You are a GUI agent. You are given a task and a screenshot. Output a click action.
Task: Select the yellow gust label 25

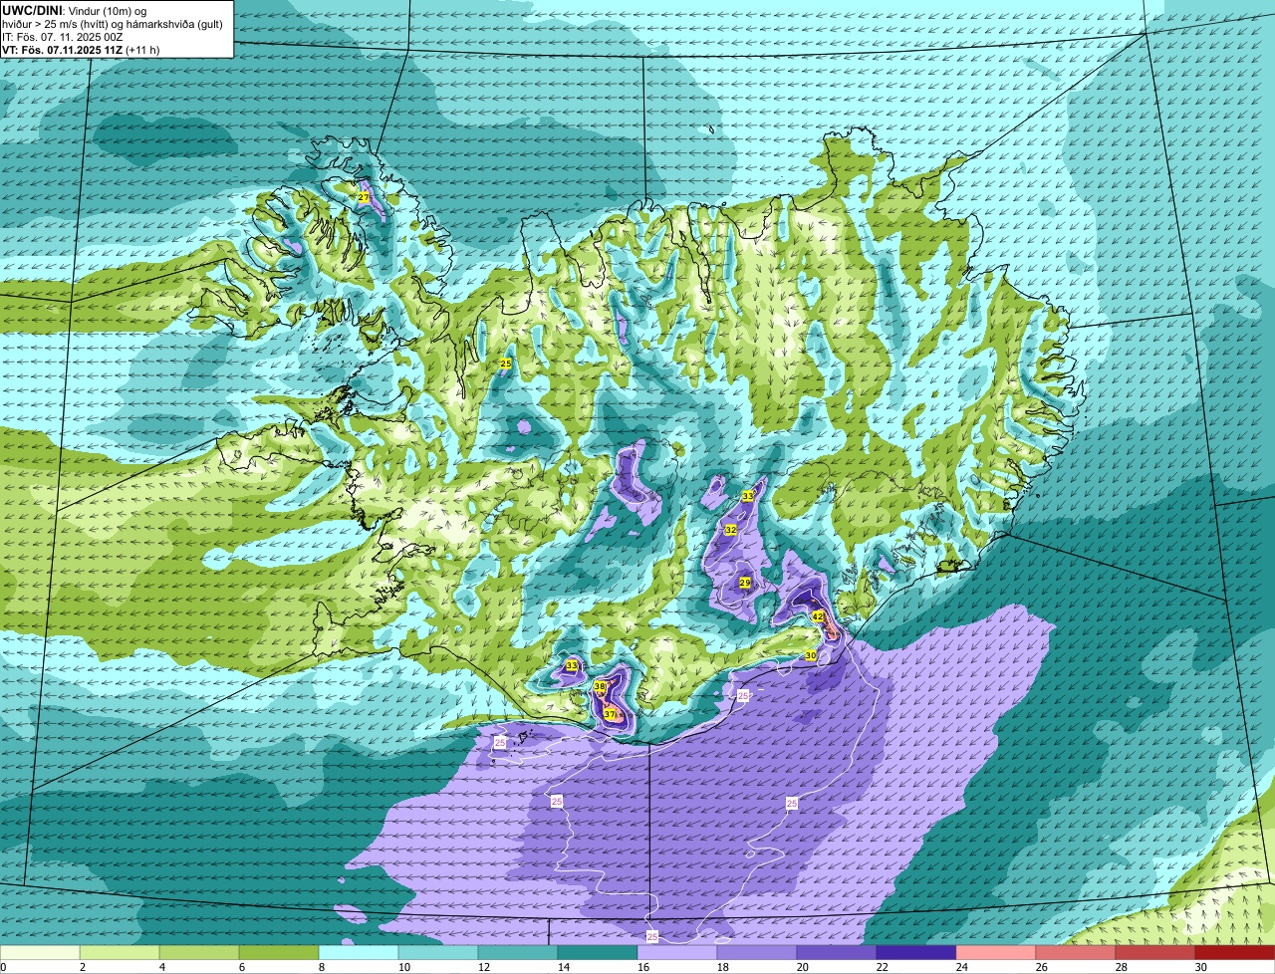(506, 364)
